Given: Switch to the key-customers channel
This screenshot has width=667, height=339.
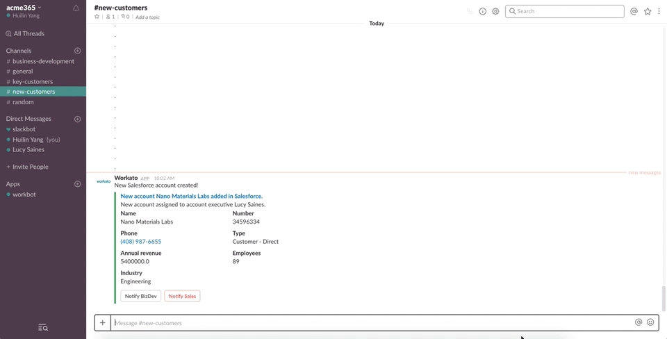Looking at the screenshot, I should click(x=33, y=81).
